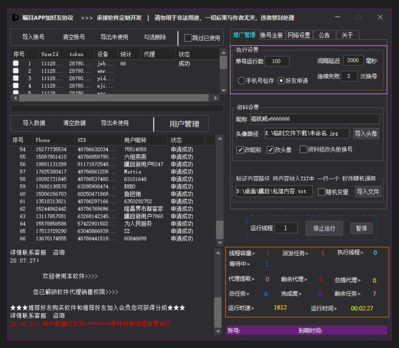Click down arrow of log panel scrollbar
The image size is (399, 348).
(x=218, y=331)
